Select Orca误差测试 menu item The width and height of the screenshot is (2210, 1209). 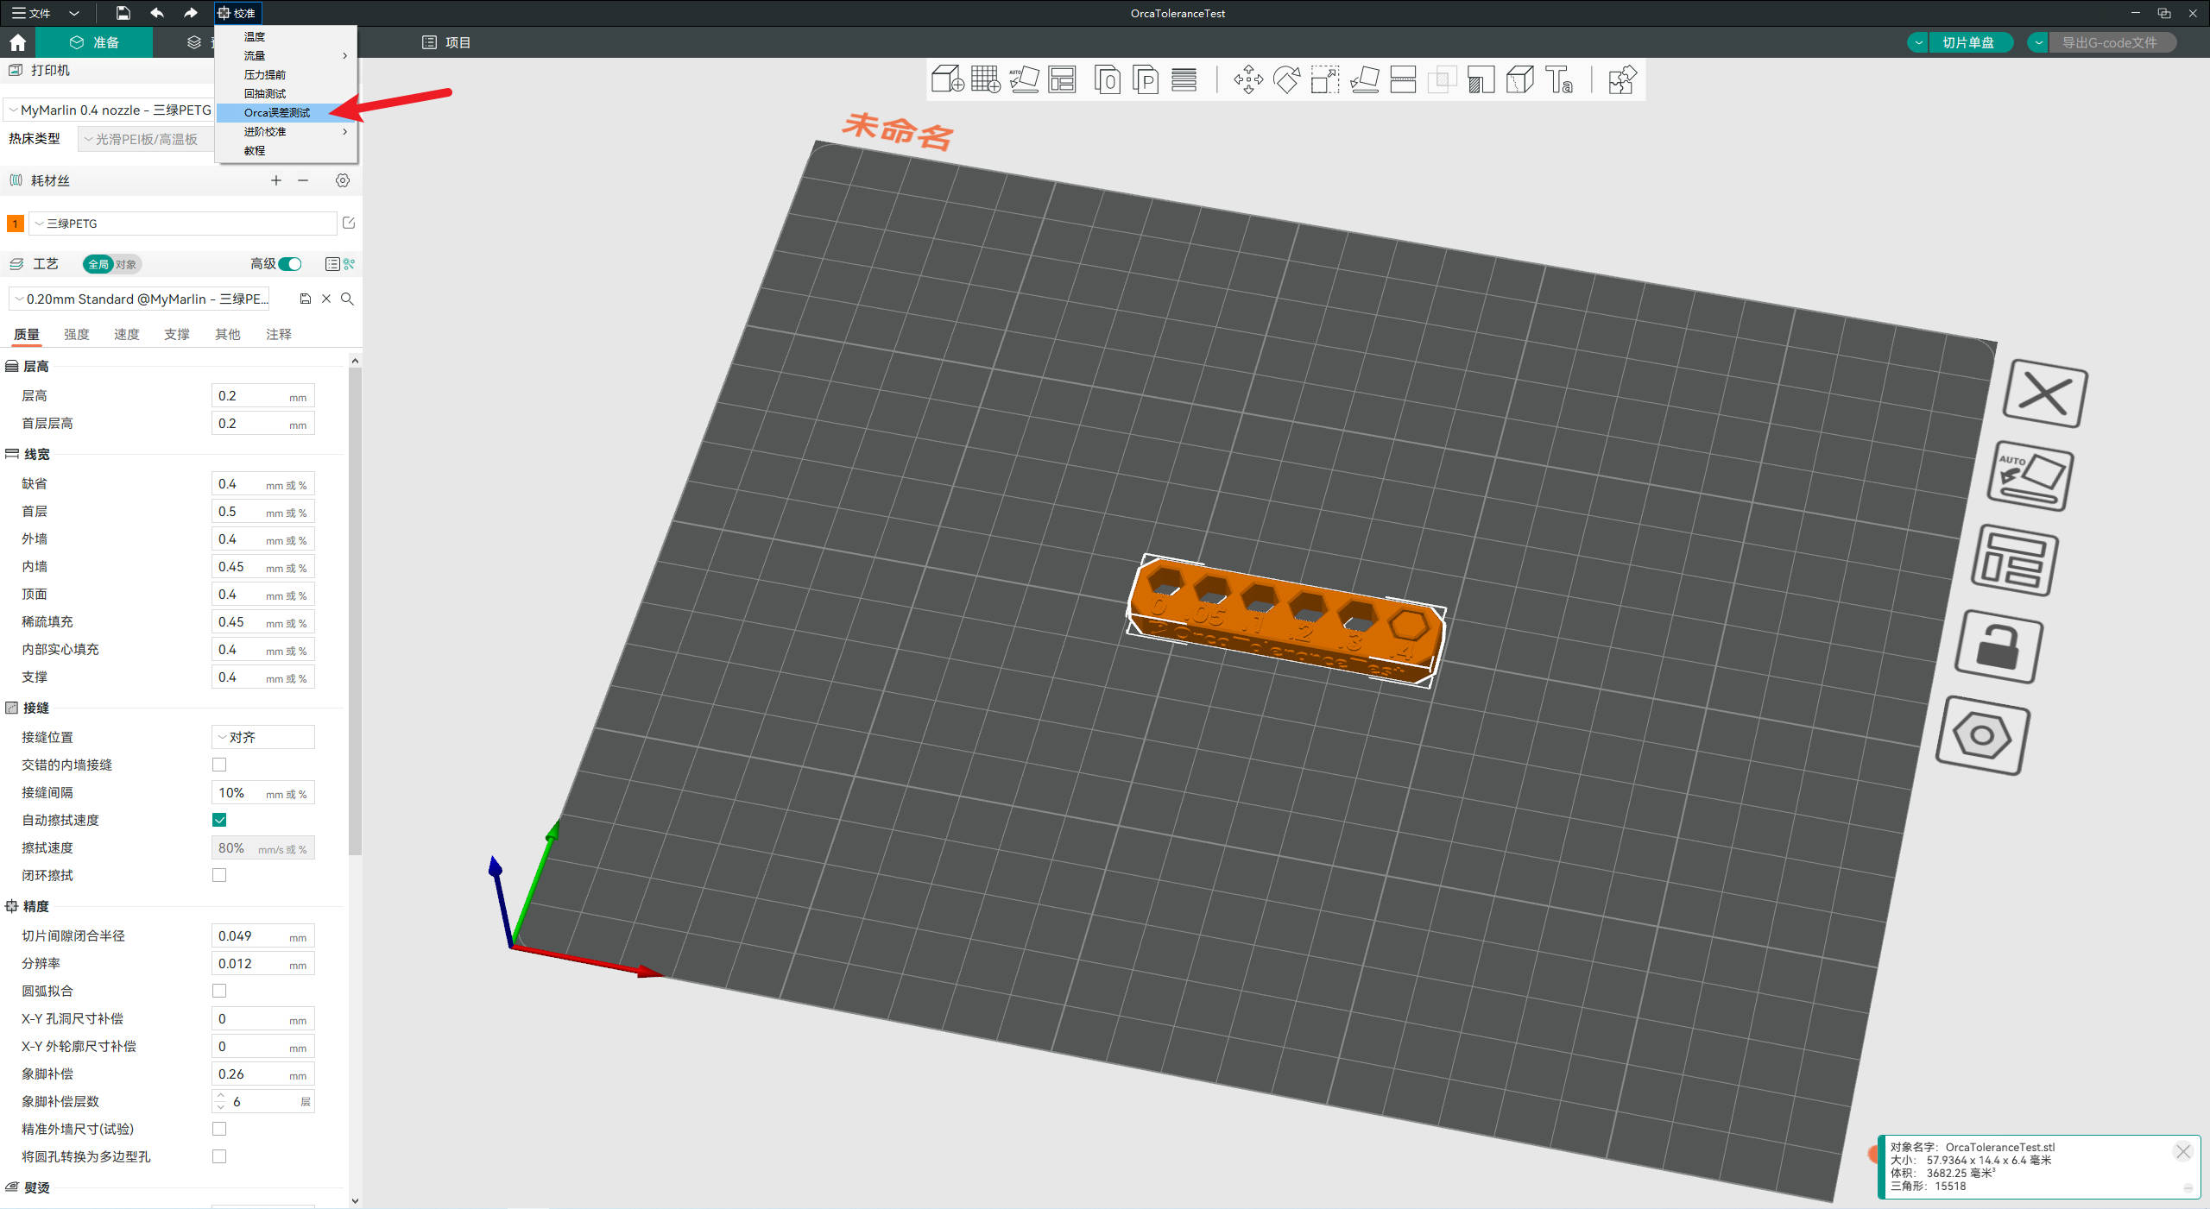(x=287, y=112)
